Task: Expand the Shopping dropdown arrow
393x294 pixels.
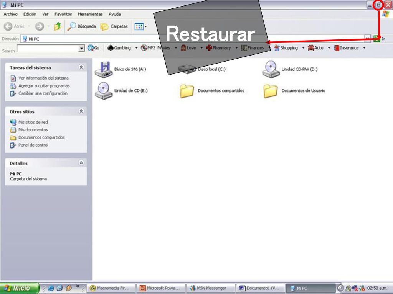Action: [303, 48]
